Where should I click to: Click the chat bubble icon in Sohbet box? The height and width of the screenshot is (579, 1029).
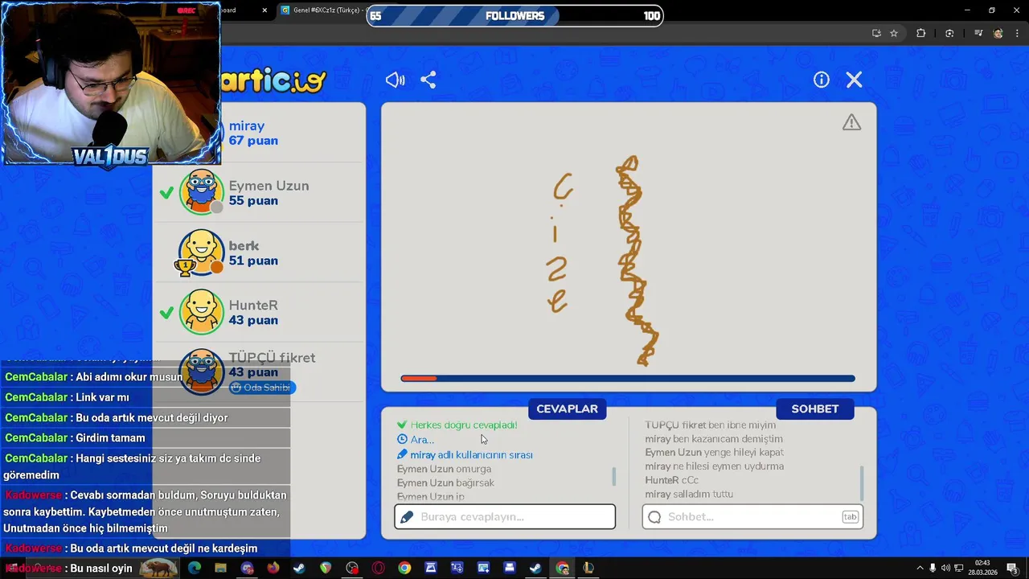[x=654, y=517]
